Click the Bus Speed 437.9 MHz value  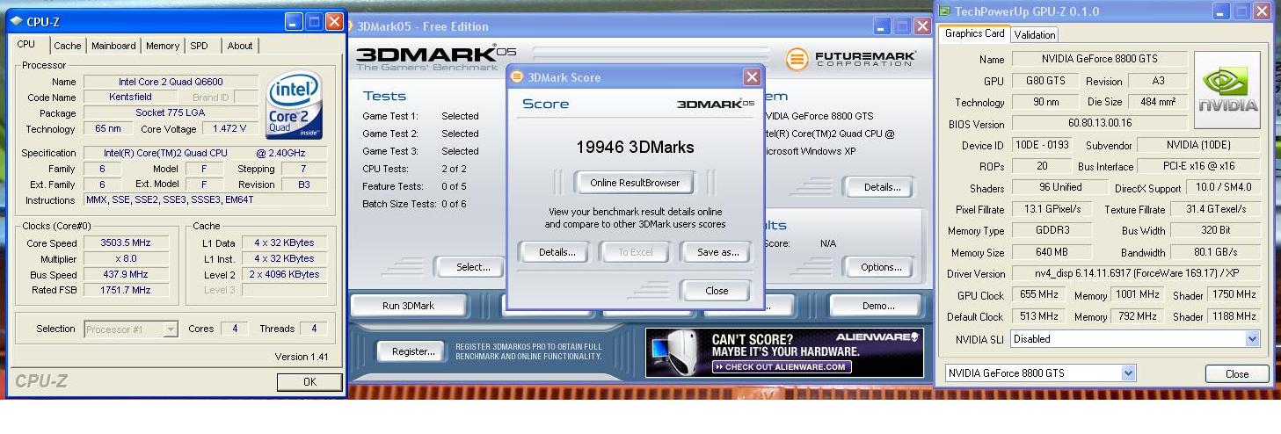pos(126,275)
